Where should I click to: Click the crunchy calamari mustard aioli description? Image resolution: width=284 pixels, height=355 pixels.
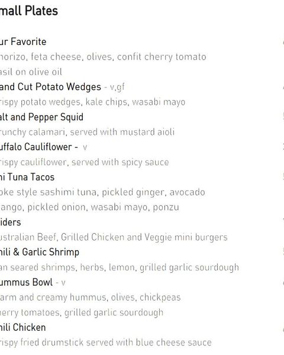pos(87,132)
